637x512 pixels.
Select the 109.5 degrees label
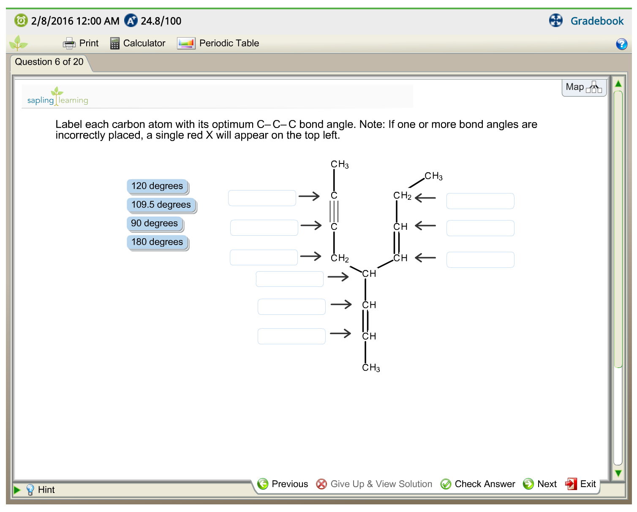click(x=161, y=205)
